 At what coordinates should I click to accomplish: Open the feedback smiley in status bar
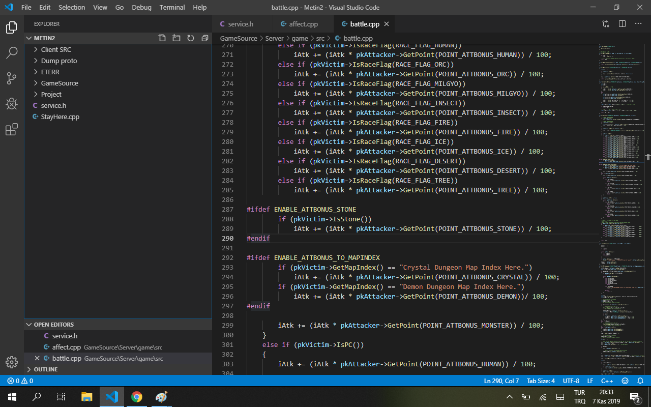[x=625, y=381]
